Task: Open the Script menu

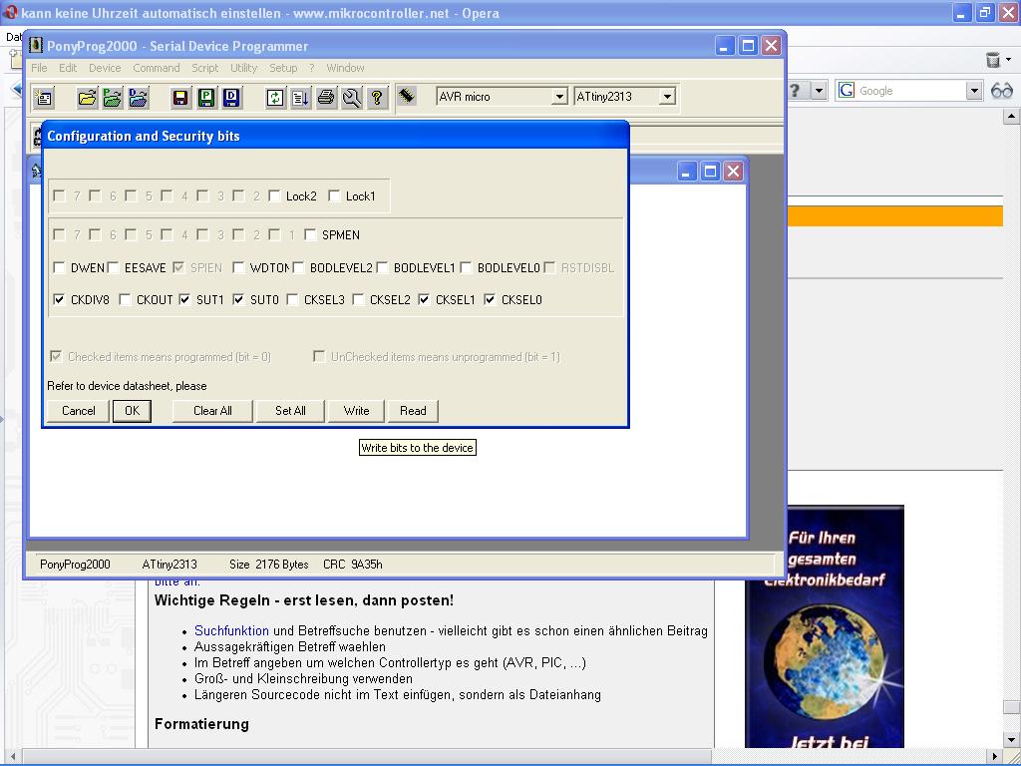Action: click(205, 68)
